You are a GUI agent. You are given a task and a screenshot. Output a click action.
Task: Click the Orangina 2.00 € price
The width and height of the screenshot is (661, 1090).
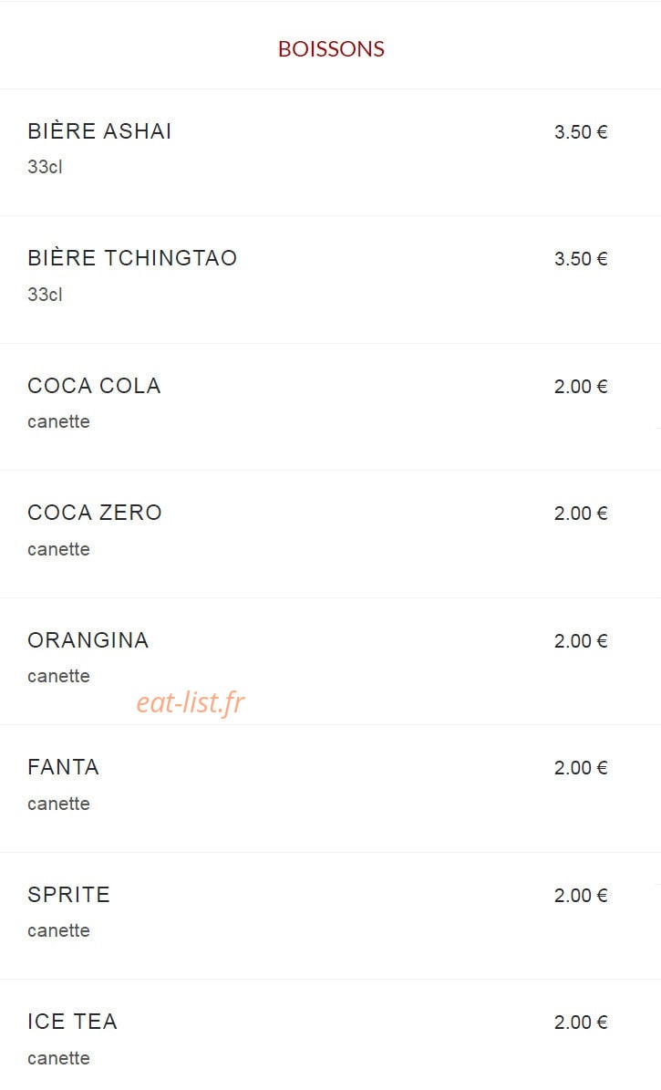(x=581, y=640)
